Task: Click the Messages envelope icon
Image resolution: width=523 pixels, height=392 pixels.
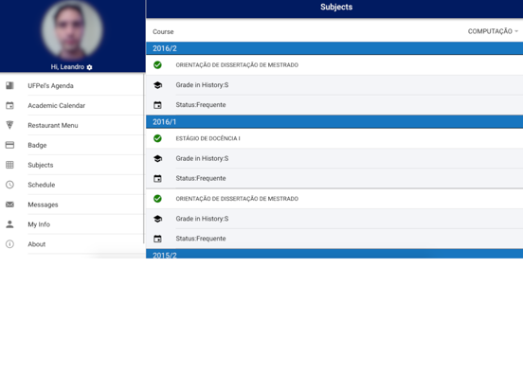Action: coord(9,205)
